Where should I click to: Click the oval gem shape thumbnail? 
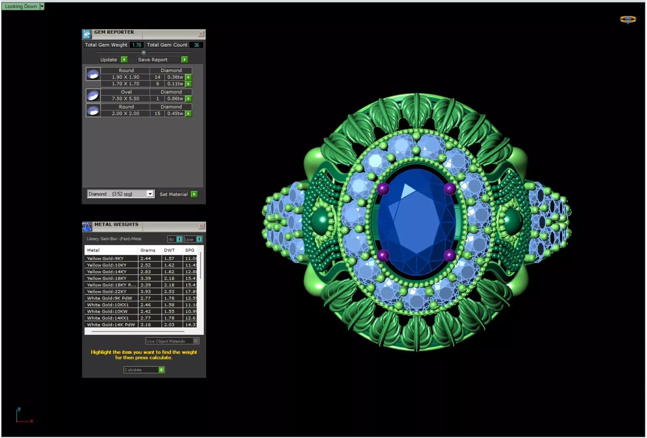[x=93, y=96]
